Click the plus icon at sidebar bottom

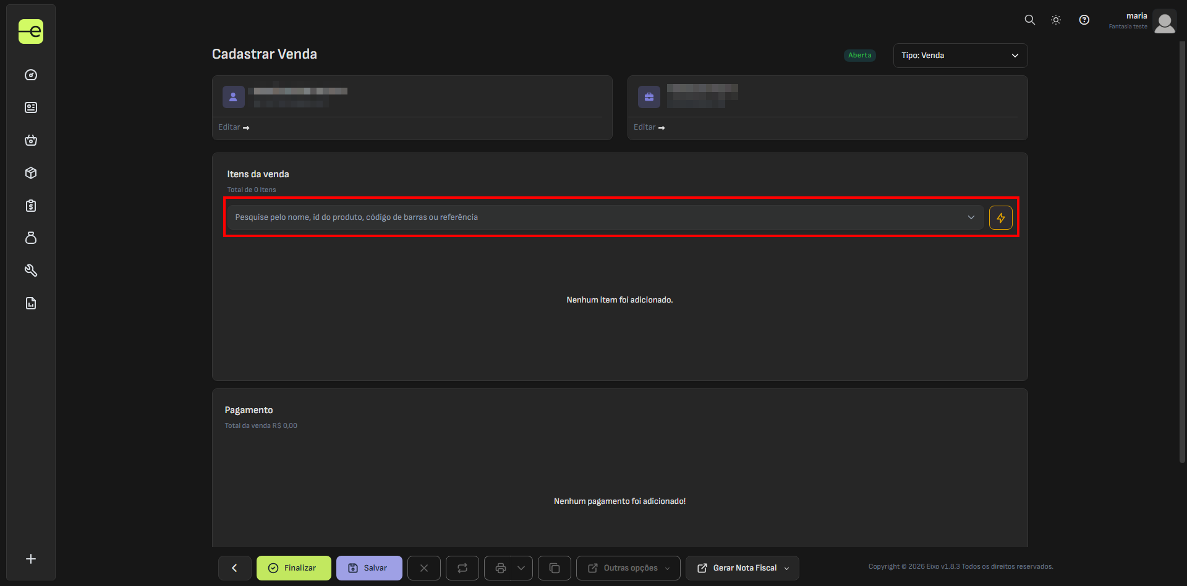pos(31,559)
